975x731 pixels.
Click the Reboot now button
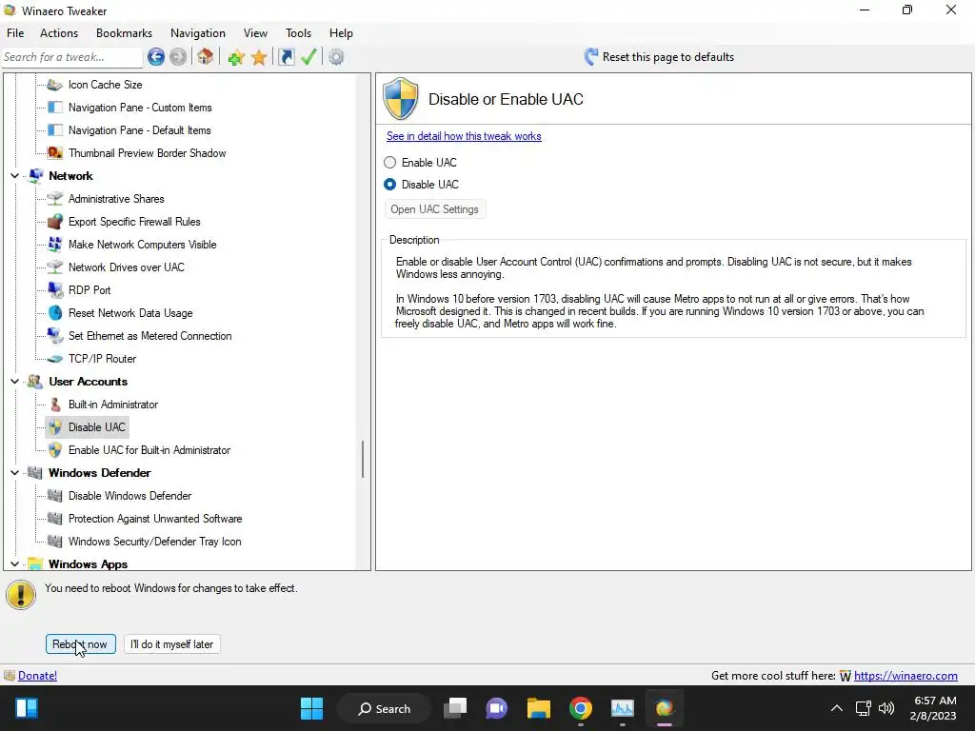(80, 644)
